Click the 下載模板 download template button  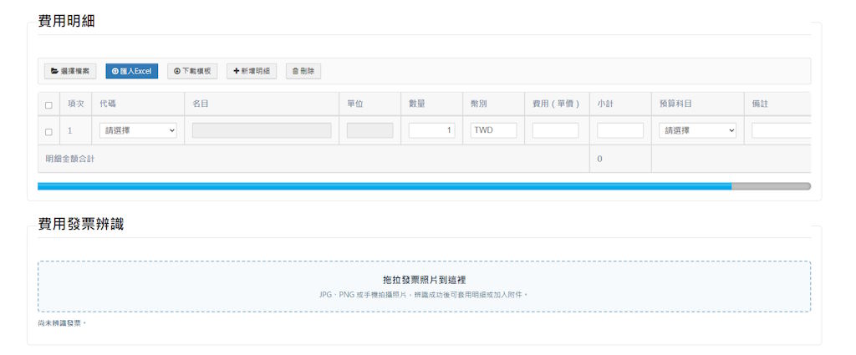coord(192,71)
